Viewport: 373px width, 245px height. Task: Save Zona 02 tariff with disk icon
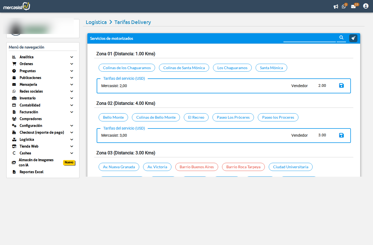[x=341, y=135]
